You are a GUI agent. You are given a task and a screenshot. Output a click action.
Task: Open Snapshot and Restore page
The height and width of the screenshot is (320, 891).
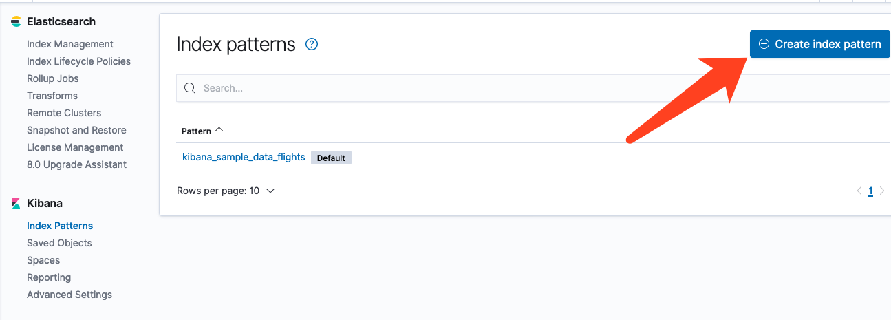pos(76,130)
